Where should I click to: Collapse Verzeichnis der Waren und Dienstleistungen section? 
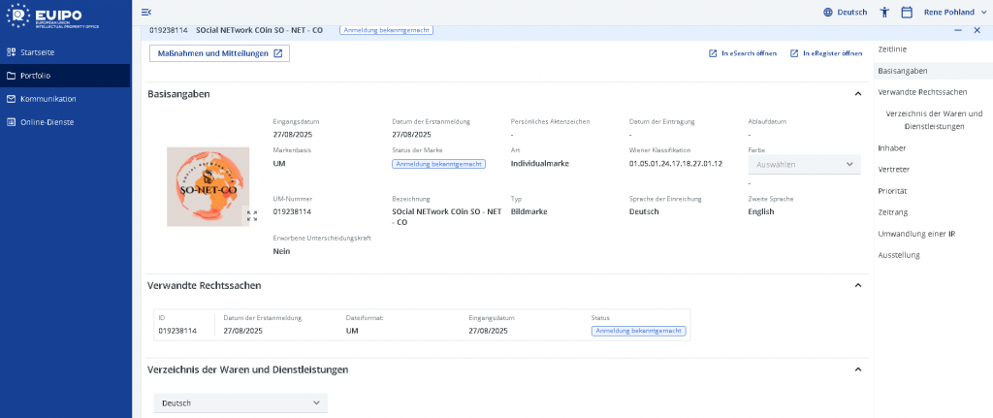tap(857, 370)
